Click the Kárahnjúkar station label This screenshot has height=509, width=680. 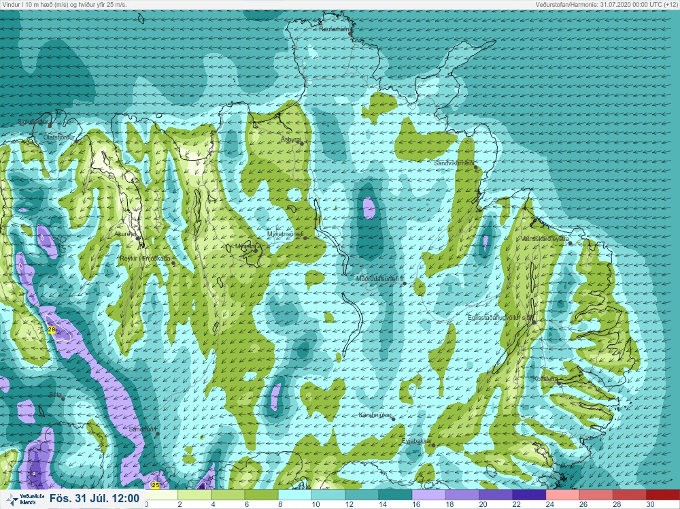(375, 415)
